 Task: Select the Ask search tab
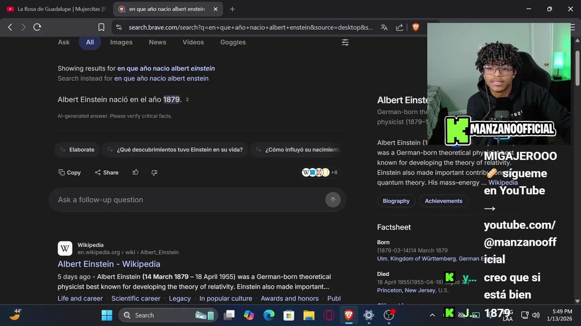[x=64, y=42]
